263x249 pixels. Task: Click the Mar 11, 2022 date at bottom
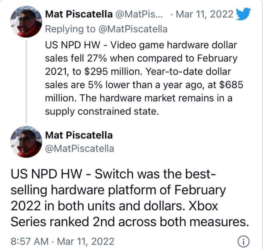(86, 241)
